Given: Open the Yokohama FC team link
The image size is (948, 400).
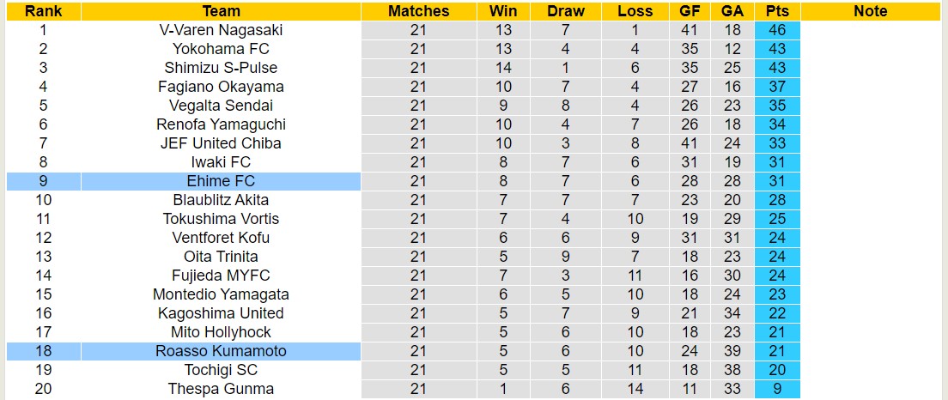Looking at the screenshot, I should click(221, 49).
